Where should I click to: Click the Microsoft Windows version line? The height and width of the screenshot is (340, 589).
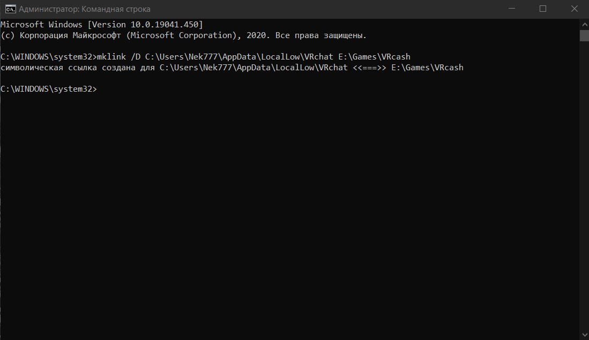[101, 25]
